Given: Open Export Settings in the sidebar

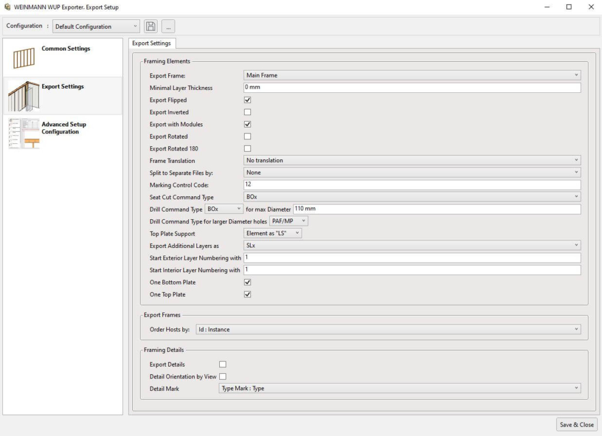Looking at the screenshot, I should pos(62,96).
